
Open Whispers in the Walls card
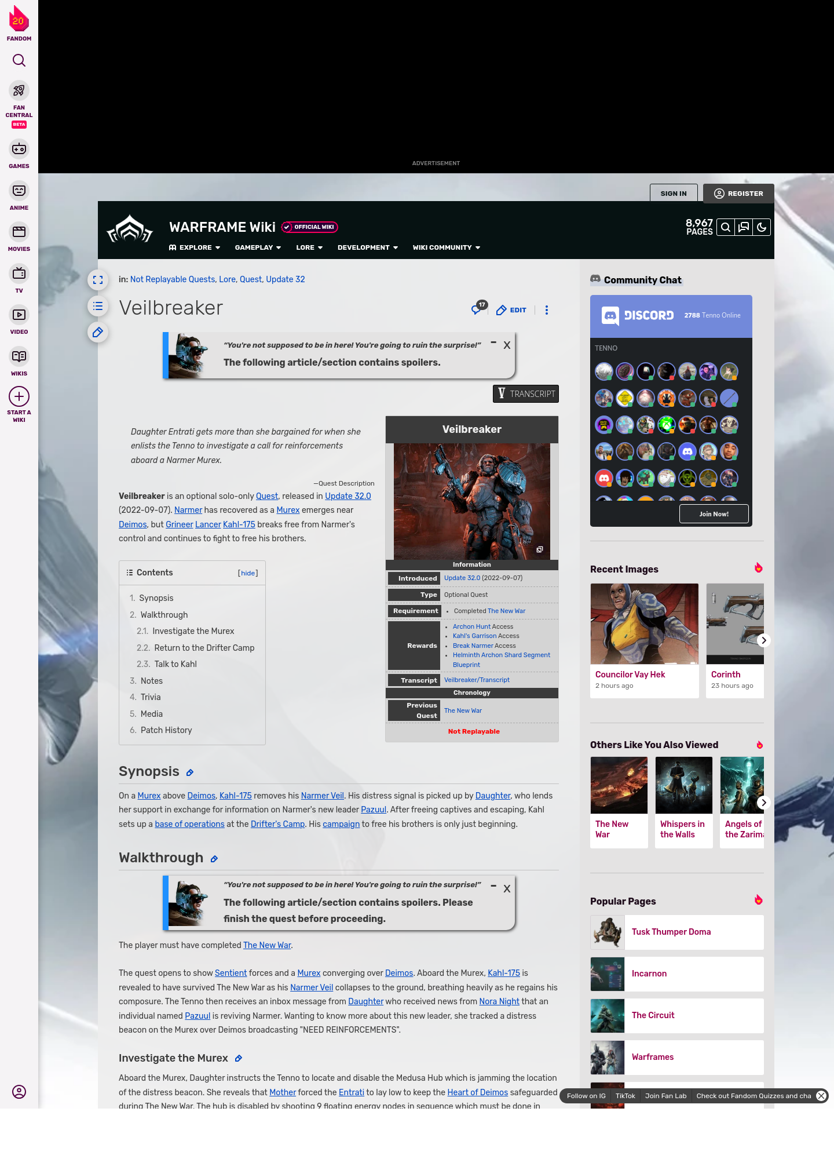click(x=684, y=803)
